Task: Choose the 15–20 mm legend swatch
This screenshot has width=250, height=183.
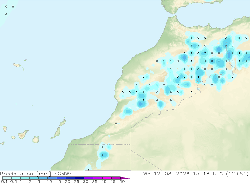Action: 61,178
